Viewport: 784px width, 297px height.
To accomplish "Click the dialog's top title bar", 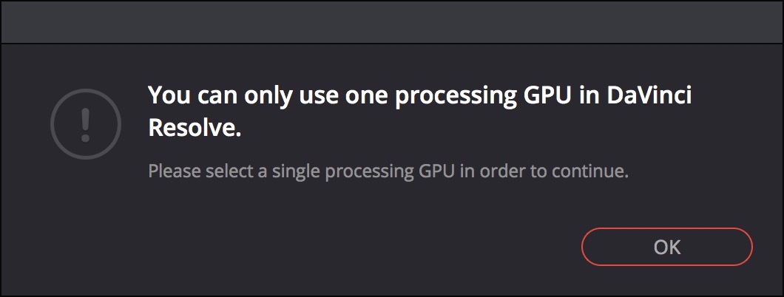I will click(x=392, y=21).
